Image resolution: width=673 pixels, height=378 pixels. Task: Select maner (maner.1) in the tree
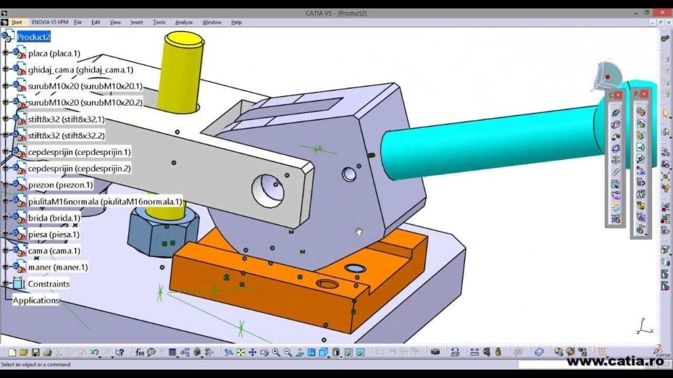tap(58, 267)
